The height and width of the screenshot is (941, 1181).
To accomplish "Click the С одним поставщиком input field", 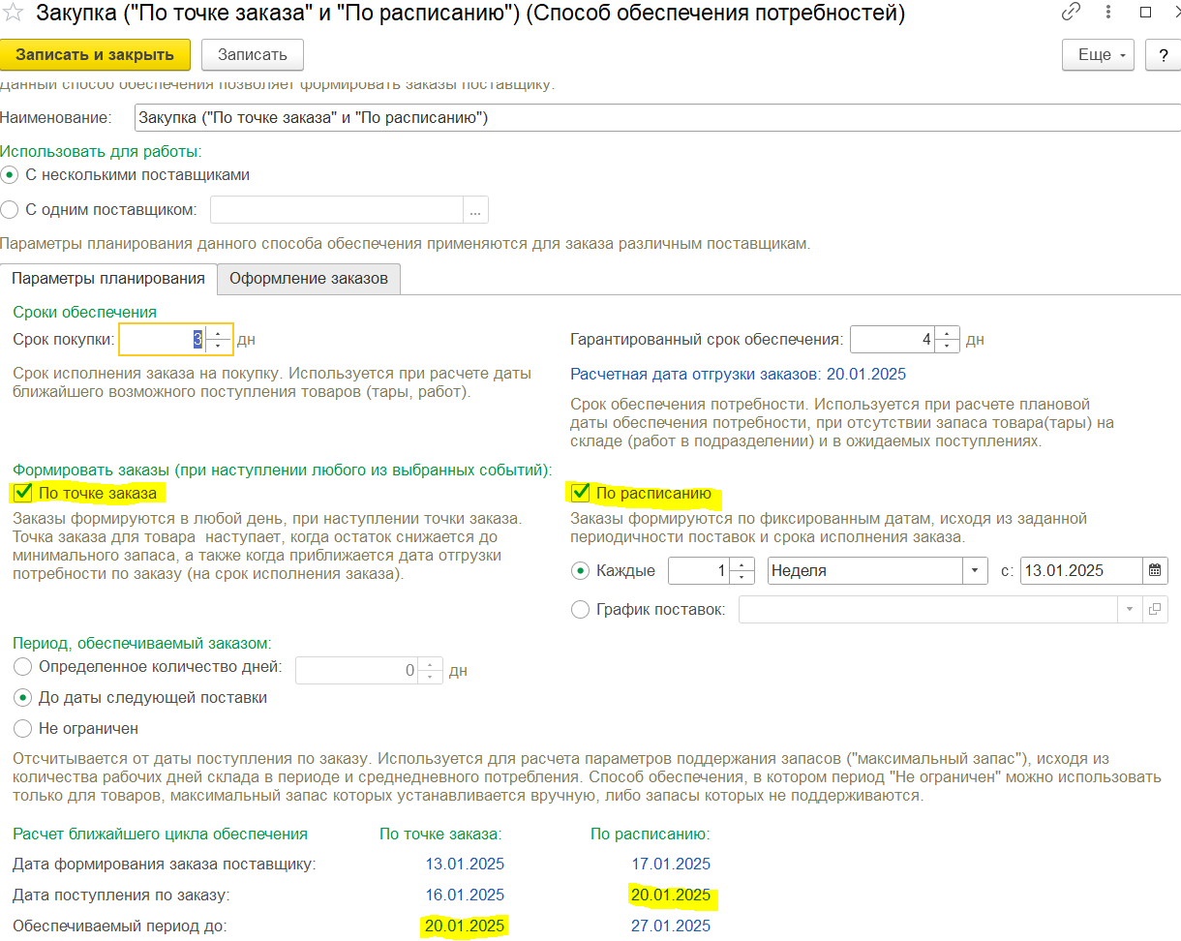I will [x=338, y=209].
